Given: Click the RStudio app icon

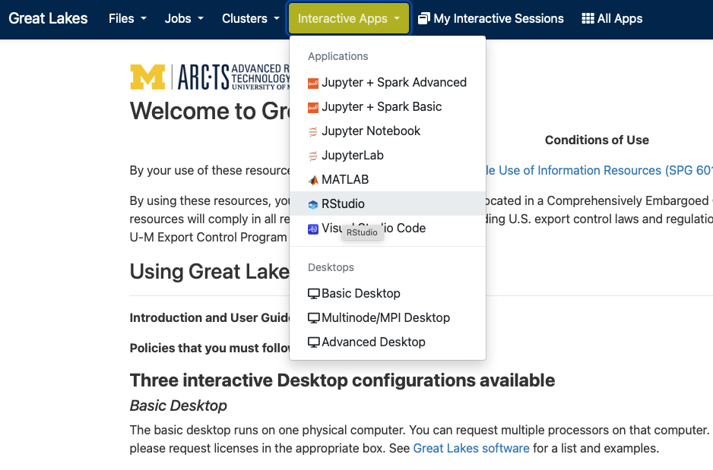Looking at the screenshot, I should [313, 204].
